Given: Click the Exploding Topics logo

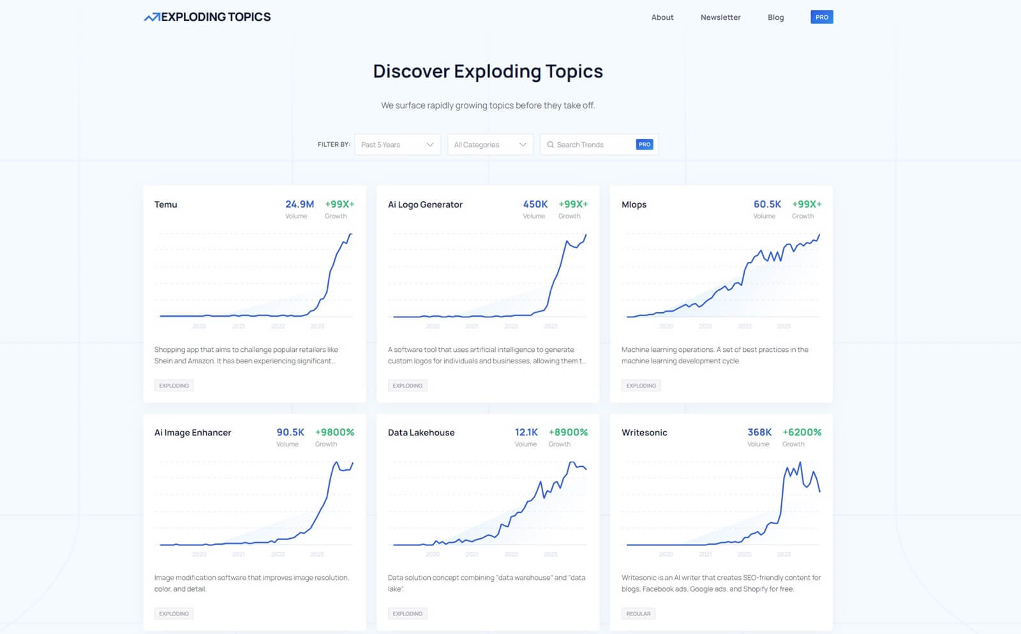Looking at the screenshot, I should click(207, 17).
